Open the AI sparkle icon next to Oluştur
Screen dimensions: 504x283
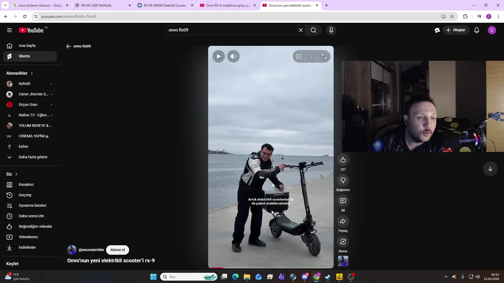tap(437, 30)
